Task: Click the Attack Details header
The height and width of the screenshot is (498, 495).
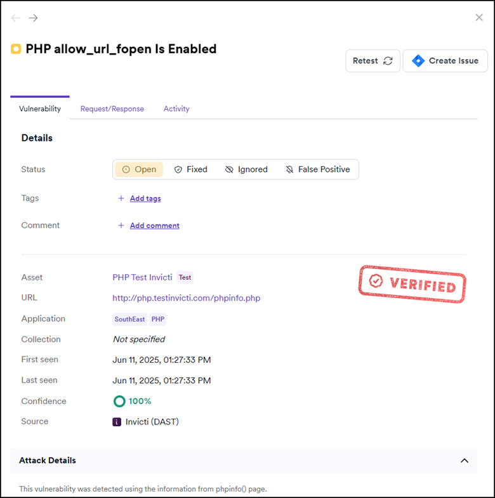Action: tap(244, 461)
